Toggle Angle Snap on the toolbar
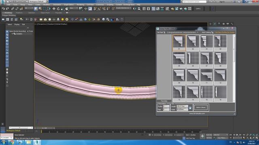 [100, 9]
